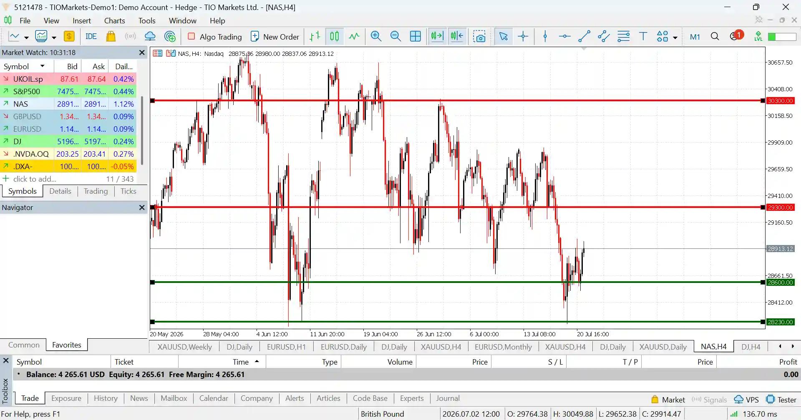Screen dimensions: 801x420
Task: Toggle Algo Trading on or off
Action: point(215,37)
